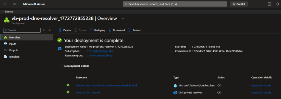The image size is (281, 99).
Task: Clear the sidebar search with X
Action: (44, 30)
